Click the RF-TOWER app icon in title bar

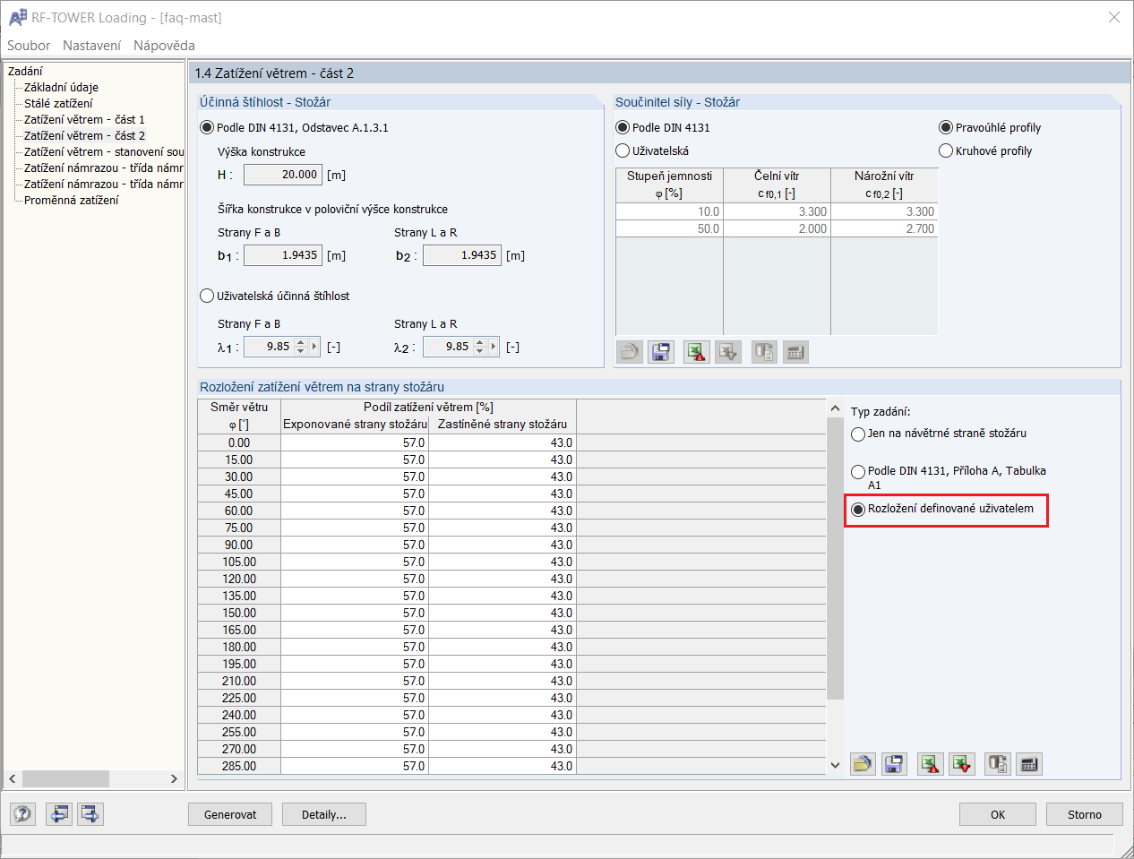(17, 17)
